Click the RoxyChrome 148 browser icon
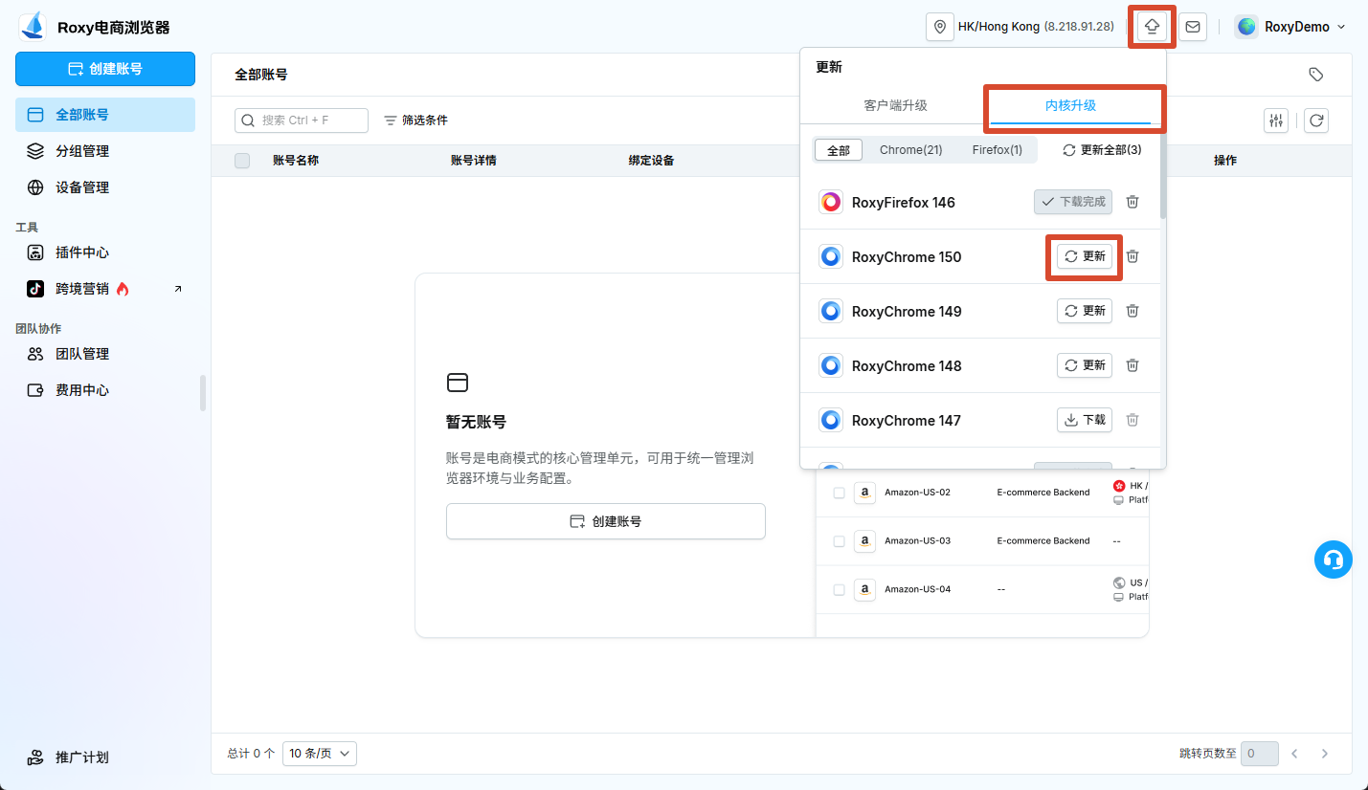This screenshot has width=1368, height=790. [x=831, y=365]
